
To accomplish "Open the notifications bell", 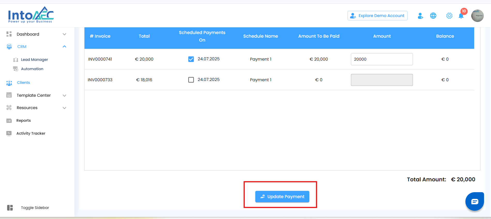I will (x=461, y=16).
